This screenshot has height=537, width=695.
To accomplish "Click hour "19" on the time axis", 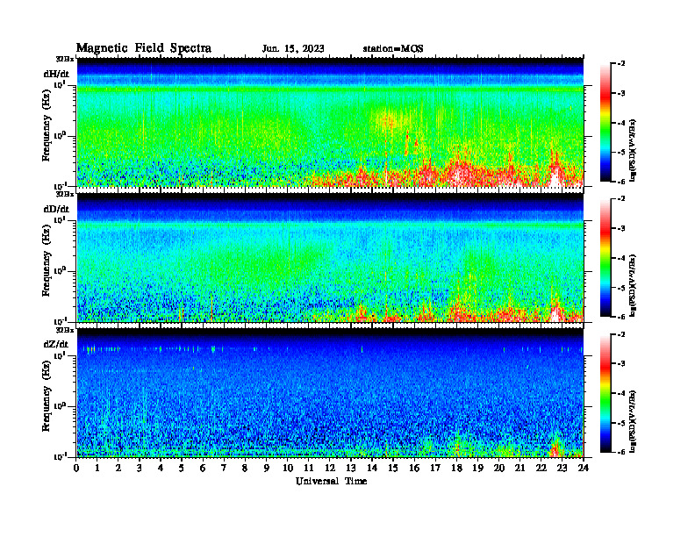I will coord(477,468).
